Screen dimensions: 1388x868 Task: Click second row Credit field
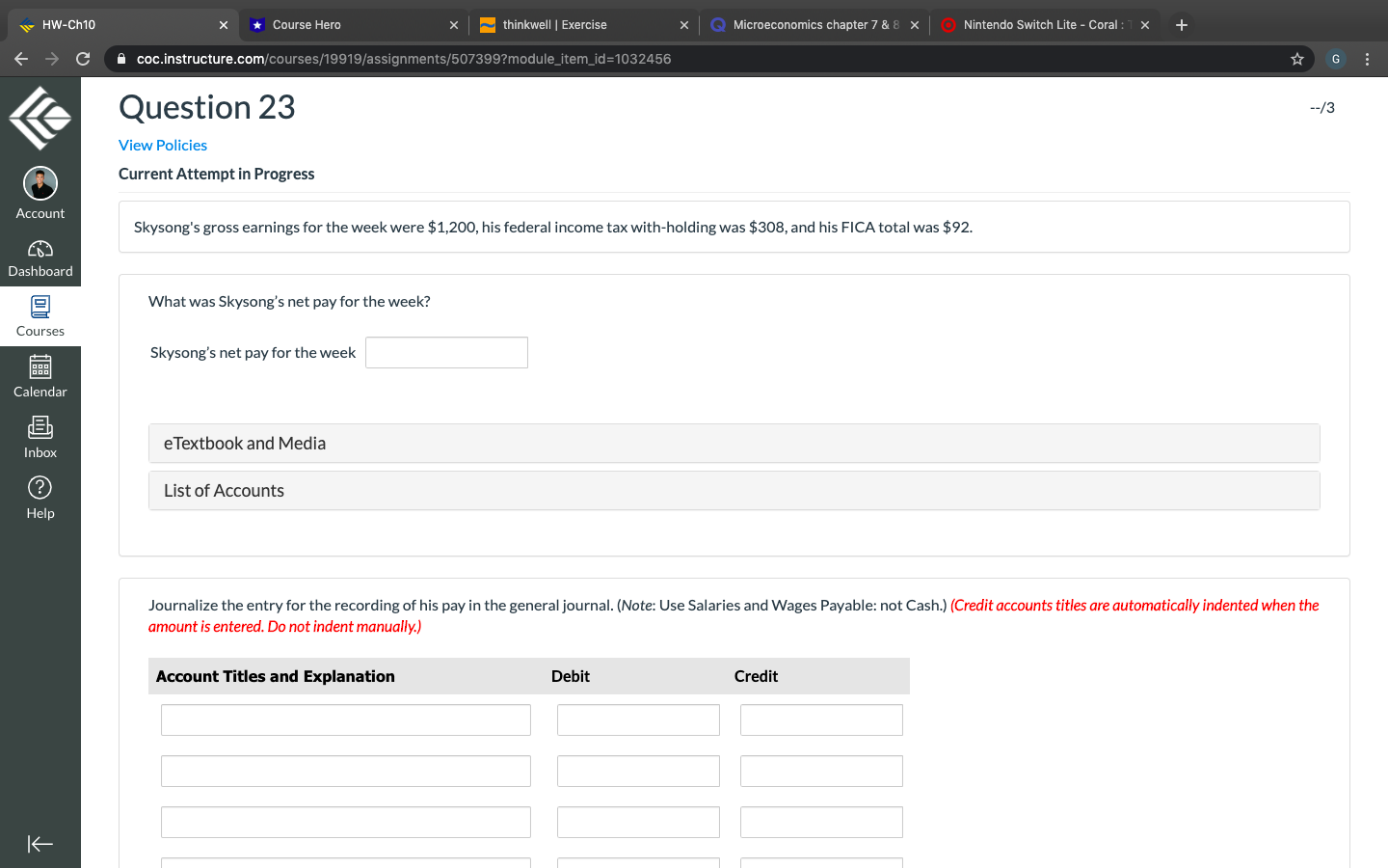[821, 771]
